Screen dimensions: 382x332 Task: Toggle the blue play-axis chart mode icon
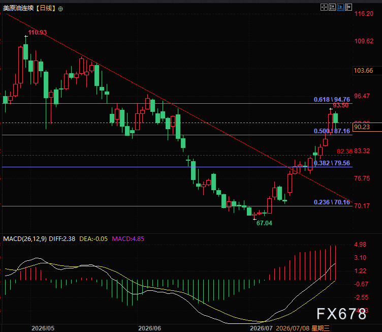pyautogui.click(x=340, y=7)
